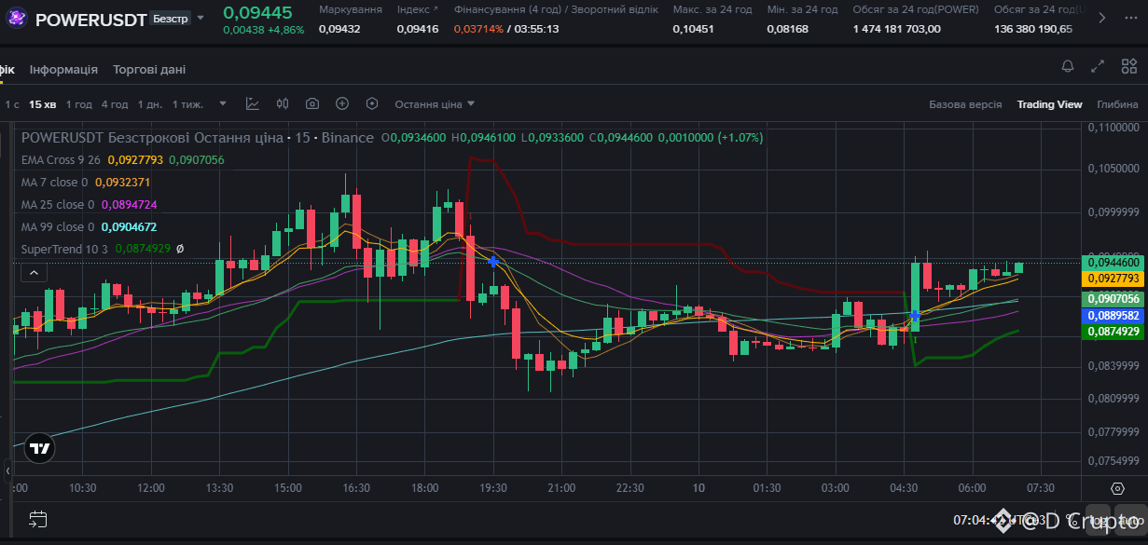
Task: Switch to Trading View chart
Action: 1049,104
